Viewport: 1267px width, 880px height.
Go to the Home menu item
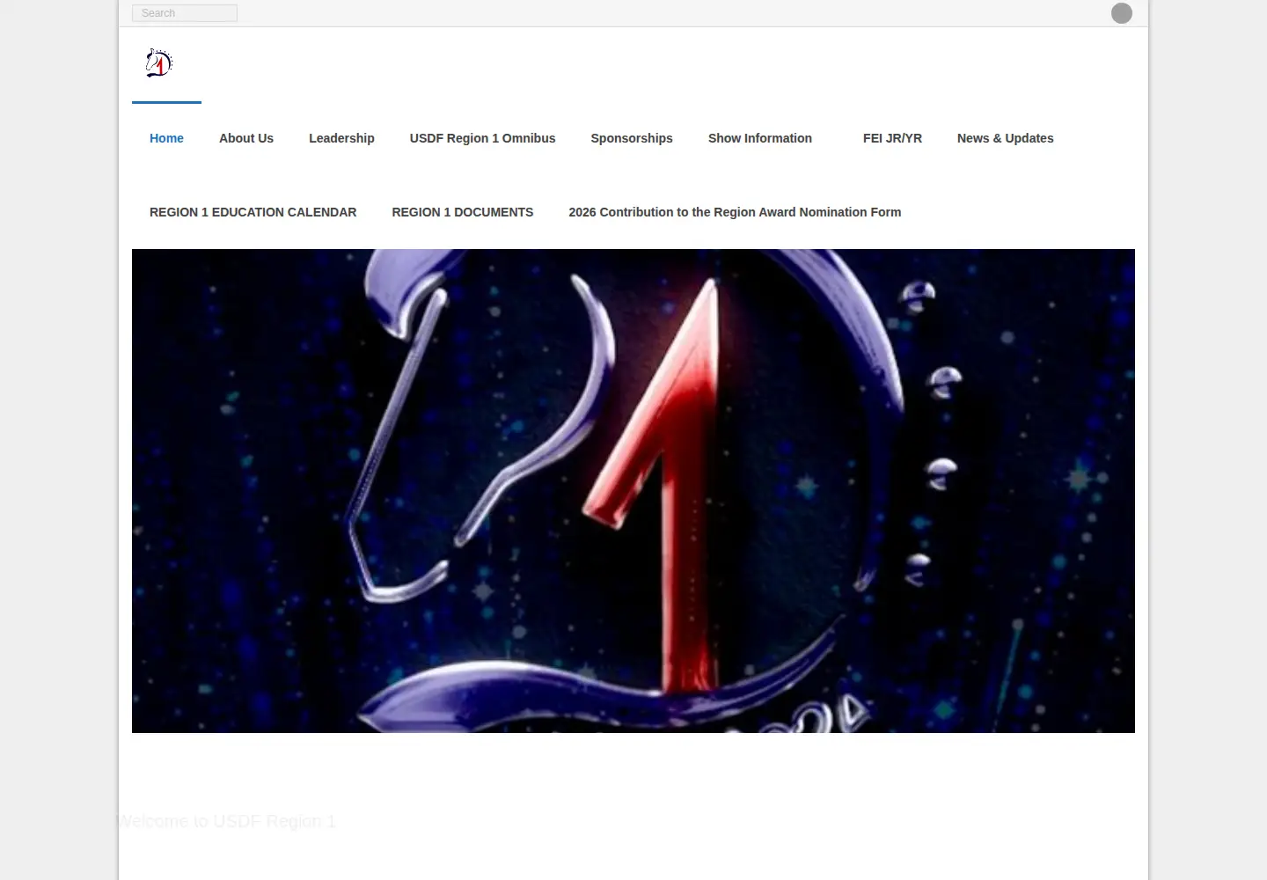click(x=166, y=138)
